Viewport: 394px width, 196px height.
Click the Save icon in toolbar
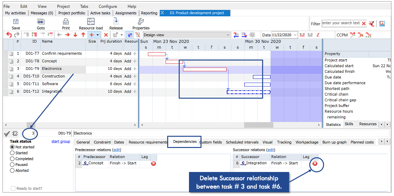click(x=16, y=22)
